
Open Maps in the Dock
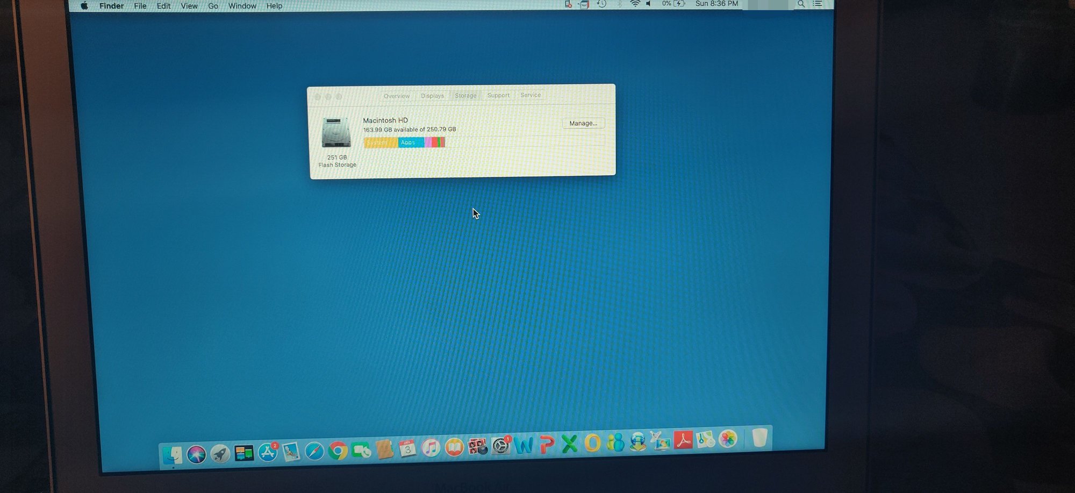coord(705,439)
